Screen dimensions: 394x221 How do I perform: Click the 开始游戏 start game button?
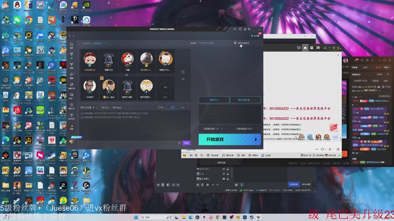click(x=230, y=139)
